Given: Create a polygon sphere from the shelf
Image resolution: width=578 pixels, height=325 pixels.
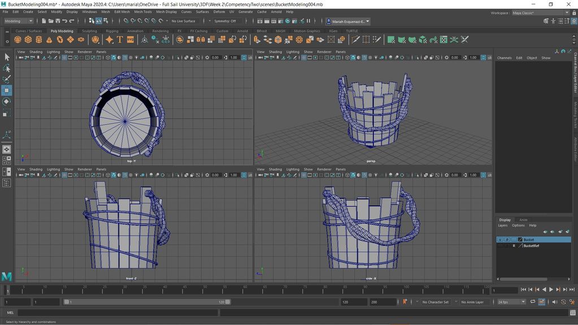Looking at the screenshot, I should [x=18, y=40].
